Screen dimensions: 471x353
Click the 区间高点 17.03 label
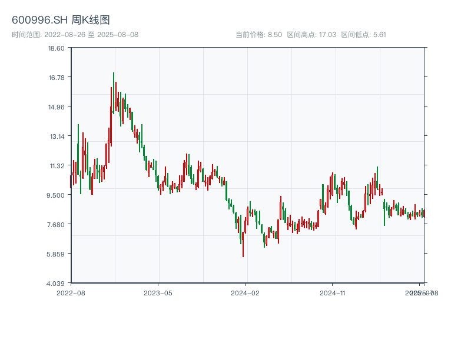[311, 35]
